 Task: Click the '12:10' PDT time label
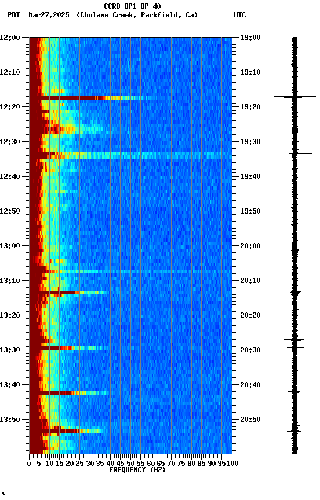(10, 72)
